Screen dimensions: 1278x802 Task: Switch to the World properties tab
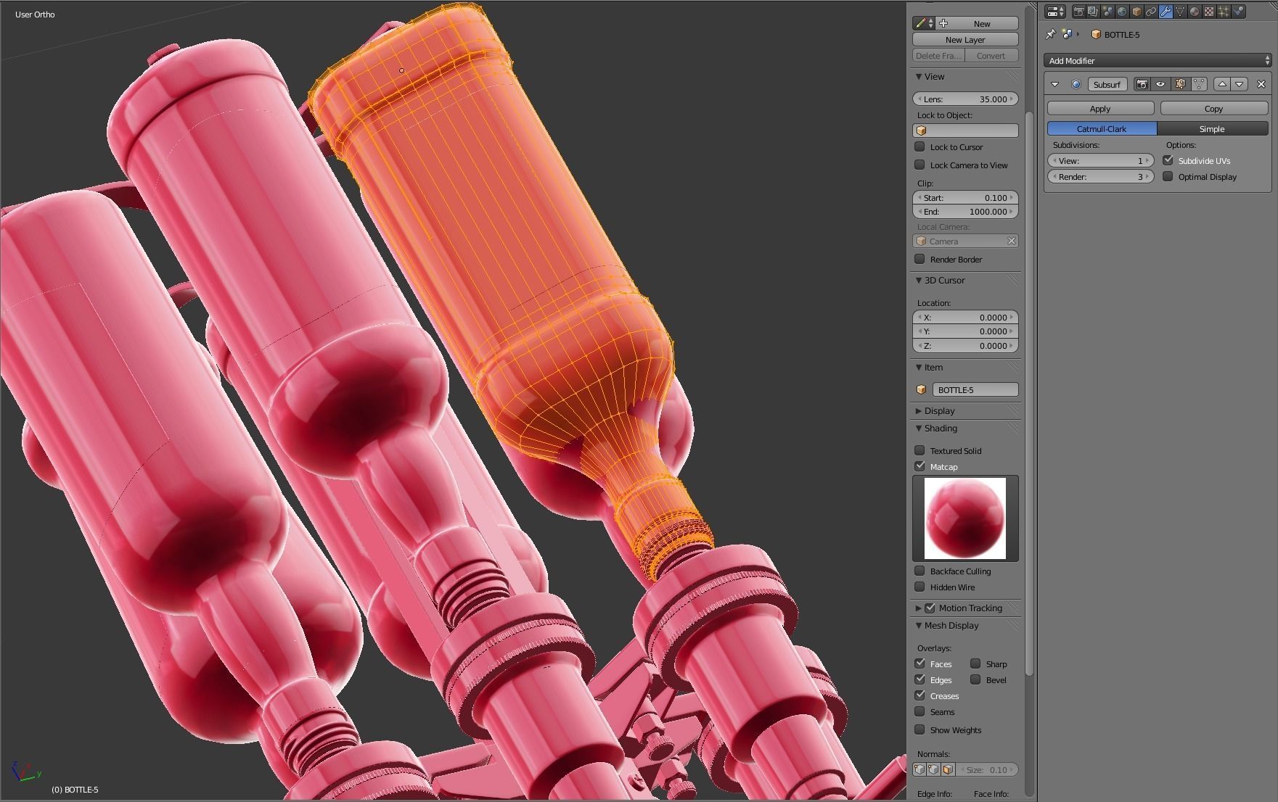click(1122, 12)
